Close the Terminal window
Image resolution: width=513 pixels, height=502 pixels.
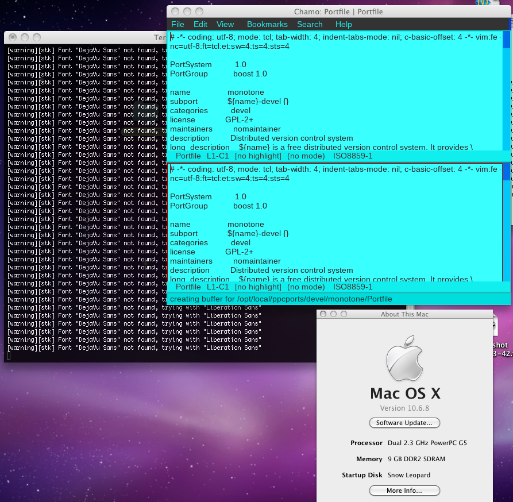[x=13, y=37]
